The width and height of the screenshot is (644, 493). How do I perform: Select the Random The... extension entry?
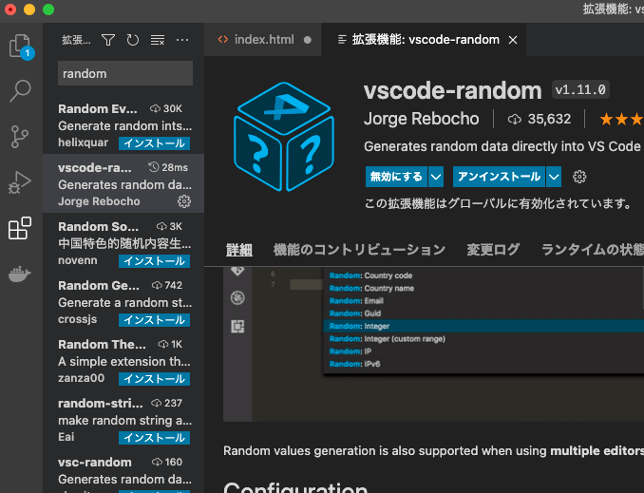[x=123, y=360]
